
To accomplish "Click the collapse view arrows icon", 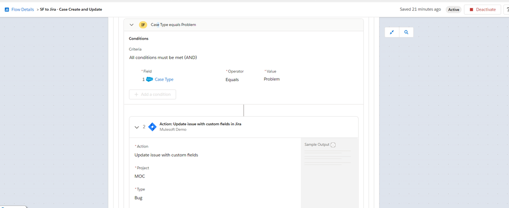I will pyautogui.click(x=392, y=32).
